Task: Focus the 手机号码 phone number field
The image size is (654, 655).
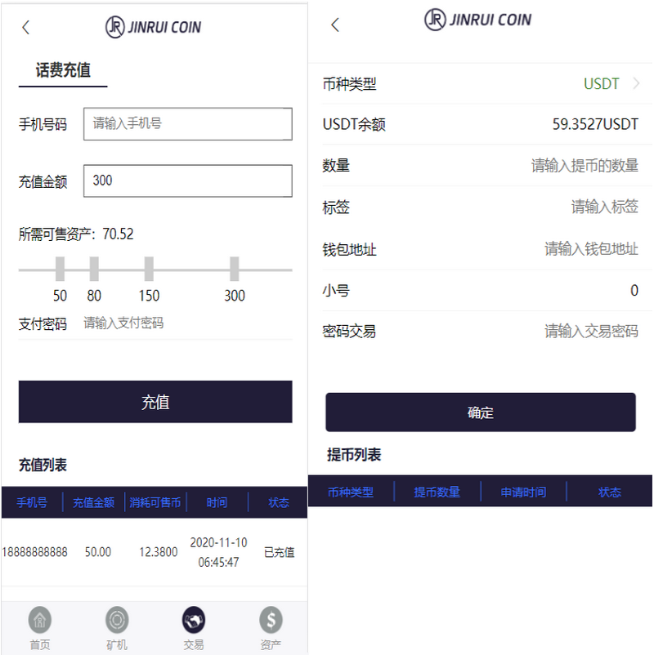Action: 188,124
